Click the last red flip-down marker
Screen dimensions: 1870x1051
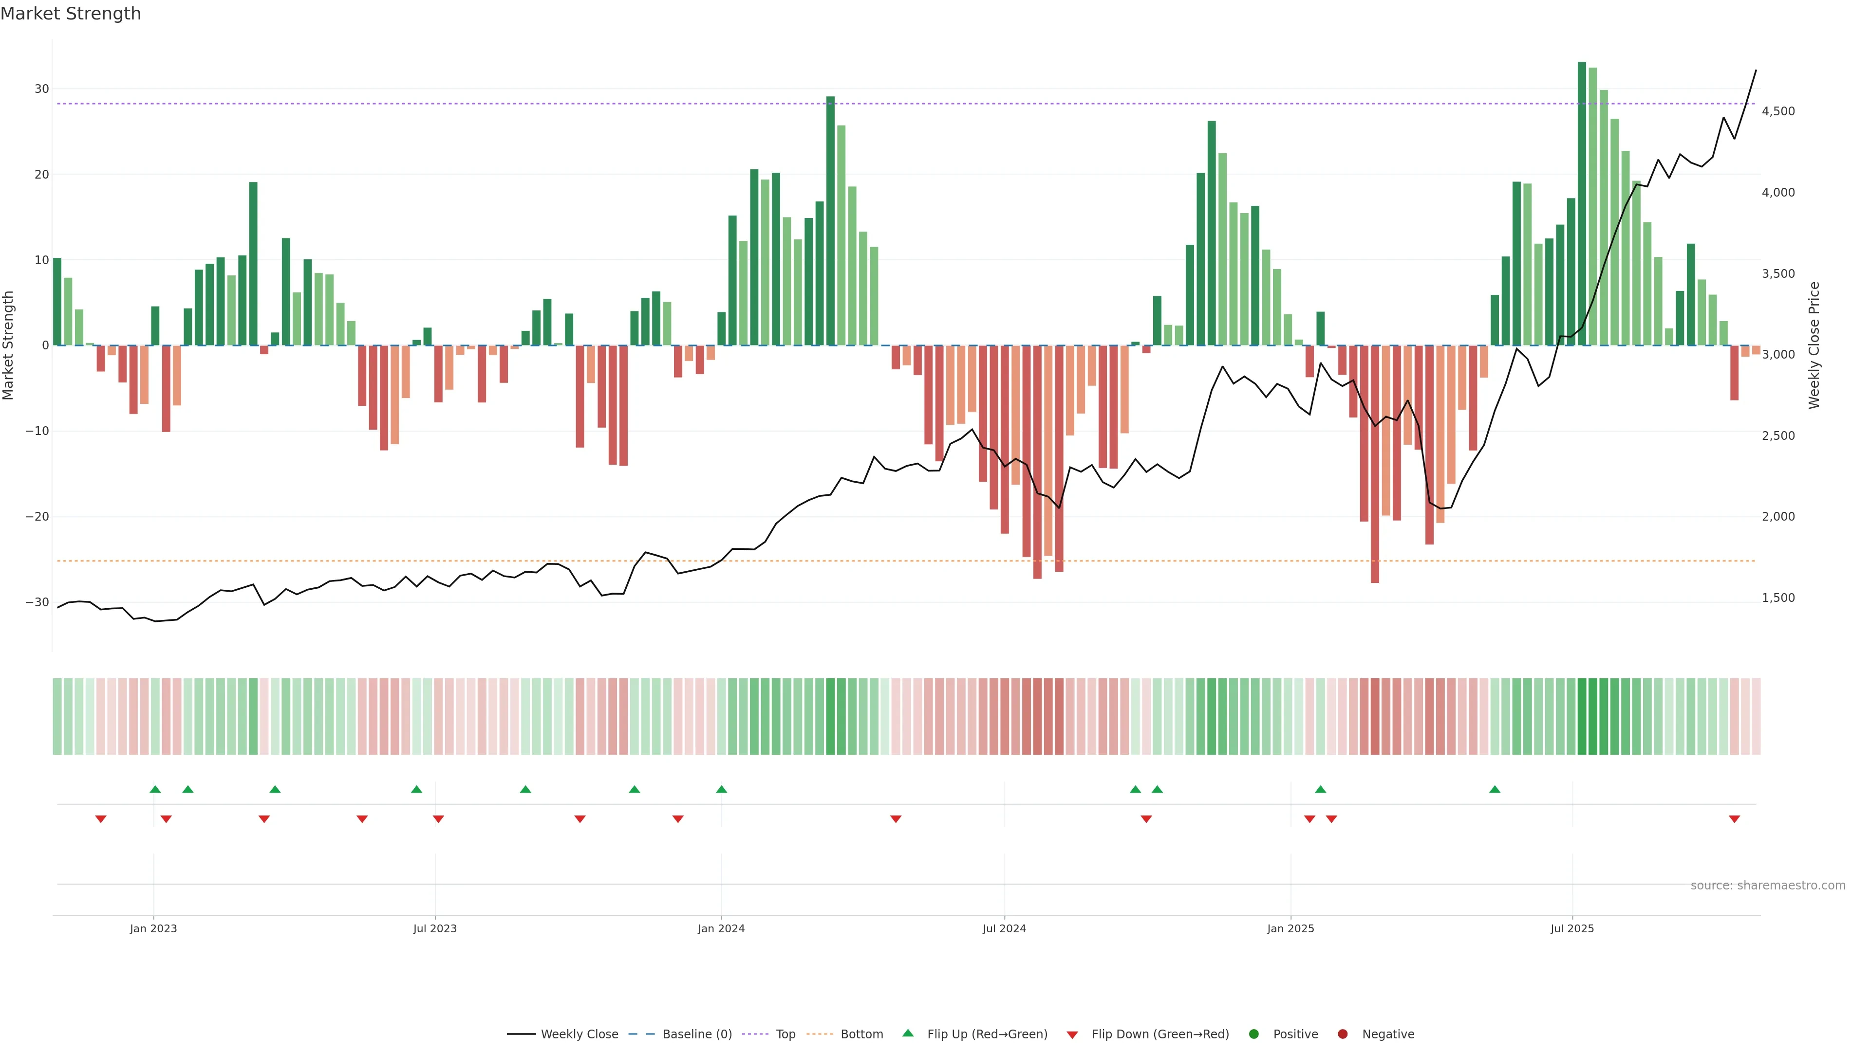1734,819
